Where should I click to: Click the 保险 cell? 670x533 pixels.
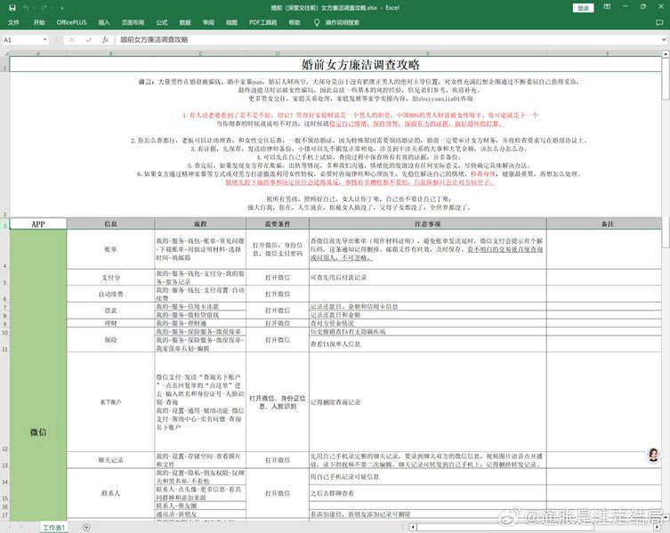coord(110,340)
